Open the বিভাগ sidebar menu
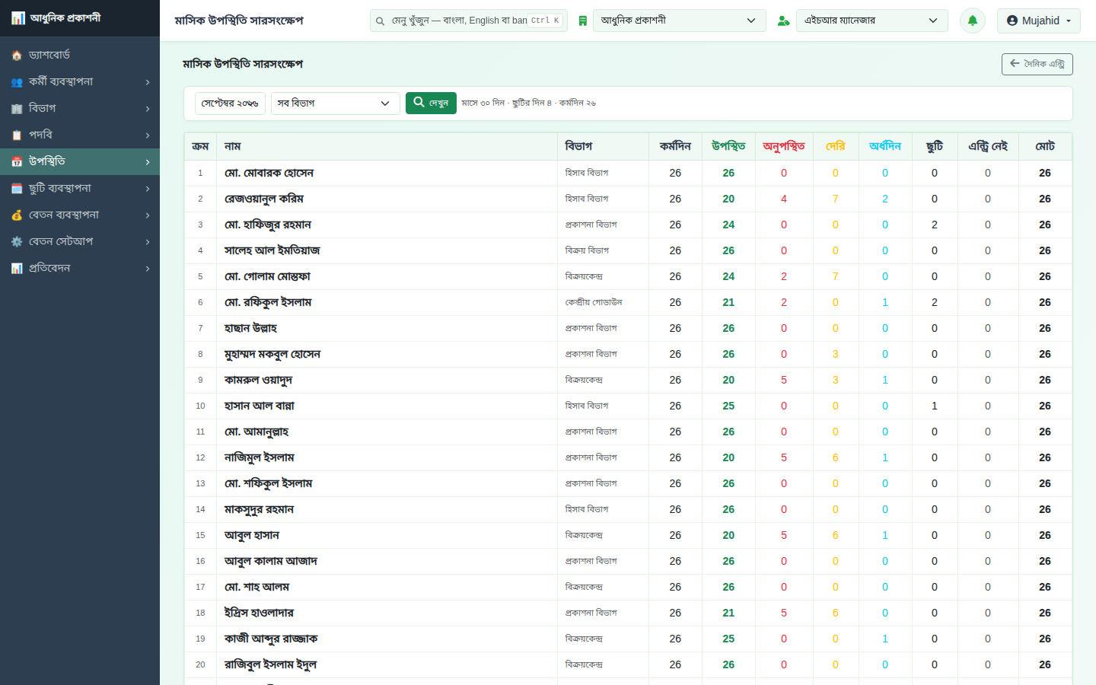 pos(80,108)
